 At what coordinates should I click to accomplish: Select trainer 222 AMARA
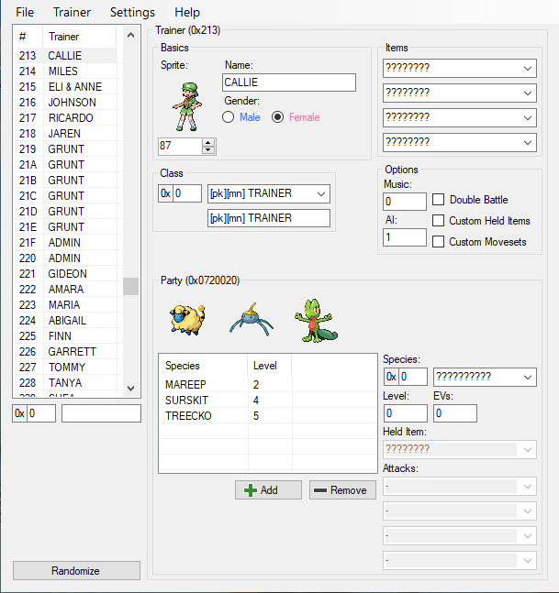[x=67, y=290]
